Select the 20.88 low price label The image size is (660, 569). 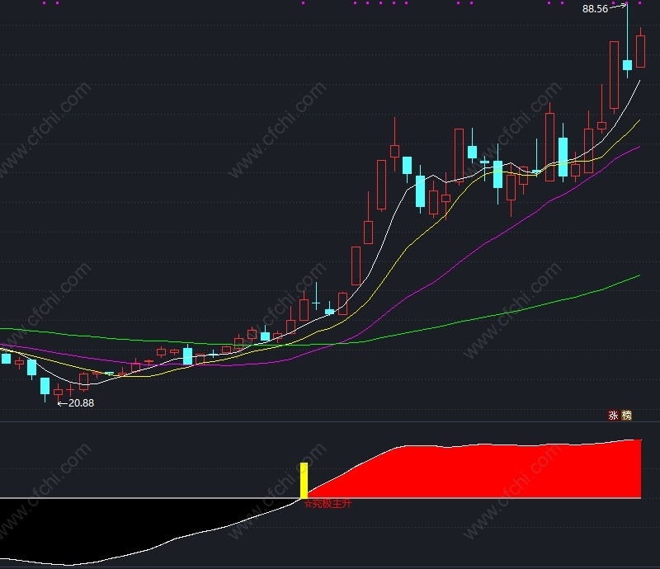[81, 403]
